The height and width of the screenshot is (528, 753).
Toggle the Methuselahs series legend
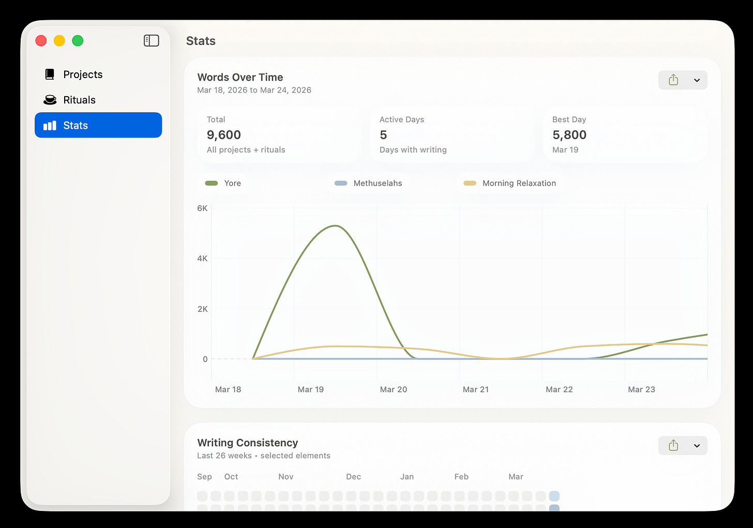coord(368,183)
